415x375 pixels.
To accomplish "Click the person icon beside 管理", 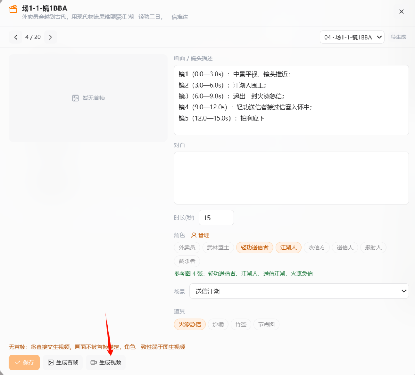I will (194, 235).
